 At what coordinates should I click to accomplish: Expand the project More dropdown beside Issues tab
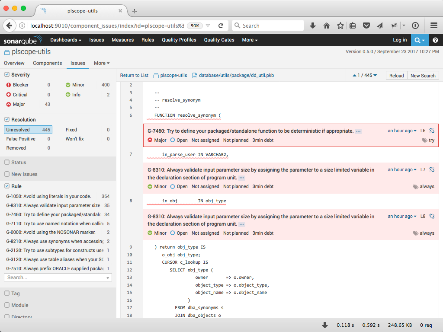[102, 63]
